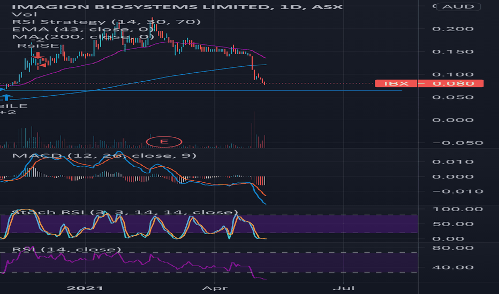Screen dimensions: 499x294
Task: Click the AUD currency button
Action: 458,6
